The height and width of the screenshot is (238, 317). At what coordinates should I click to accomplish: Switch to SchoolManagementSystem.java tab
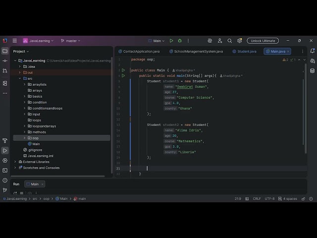pos(196,52)
